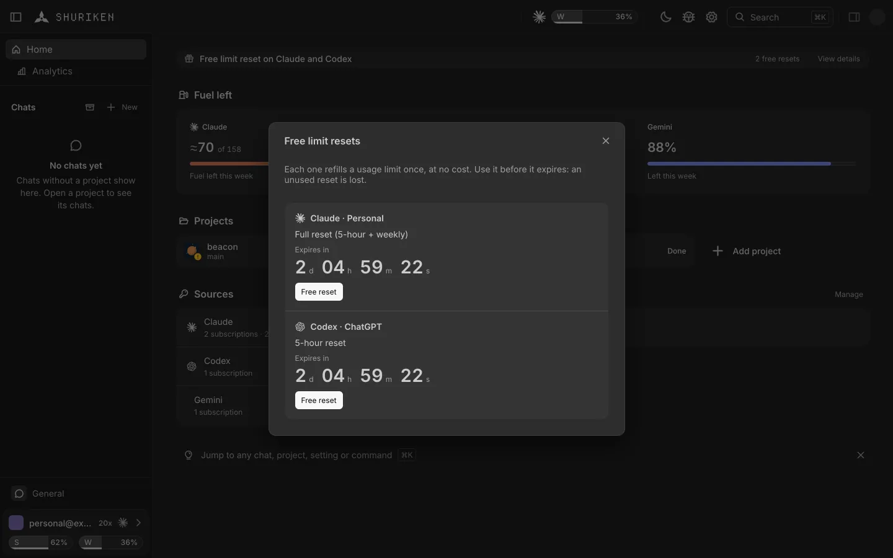Start a New chat
Image resolution: width=893 pixels, height=558 pixels.
click(x=122, y=107)
